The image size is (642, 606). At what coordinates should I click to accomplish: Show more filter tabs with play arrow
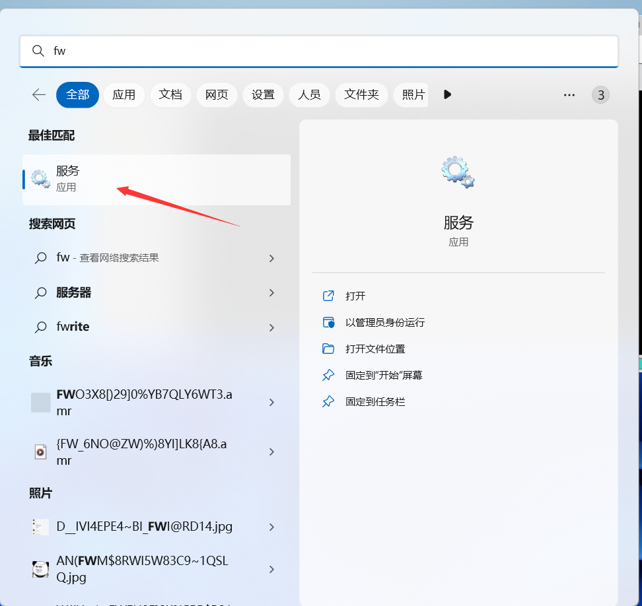coord(448,95)
